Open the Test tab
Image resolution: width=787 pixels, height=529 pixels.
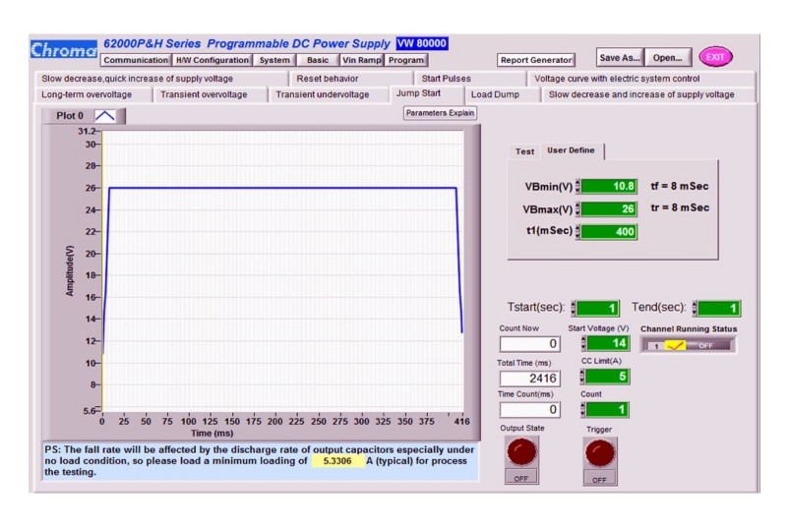(525, 151)
